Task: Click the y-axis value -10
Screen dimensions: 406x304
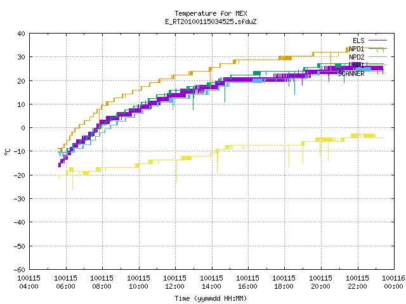Action: (x=20, y=151)
